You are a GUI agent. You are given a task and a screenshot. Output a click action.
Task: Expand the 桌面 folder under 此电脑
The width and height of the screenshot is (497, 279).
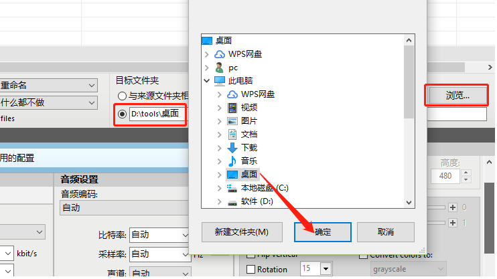(x=219, y=175)
